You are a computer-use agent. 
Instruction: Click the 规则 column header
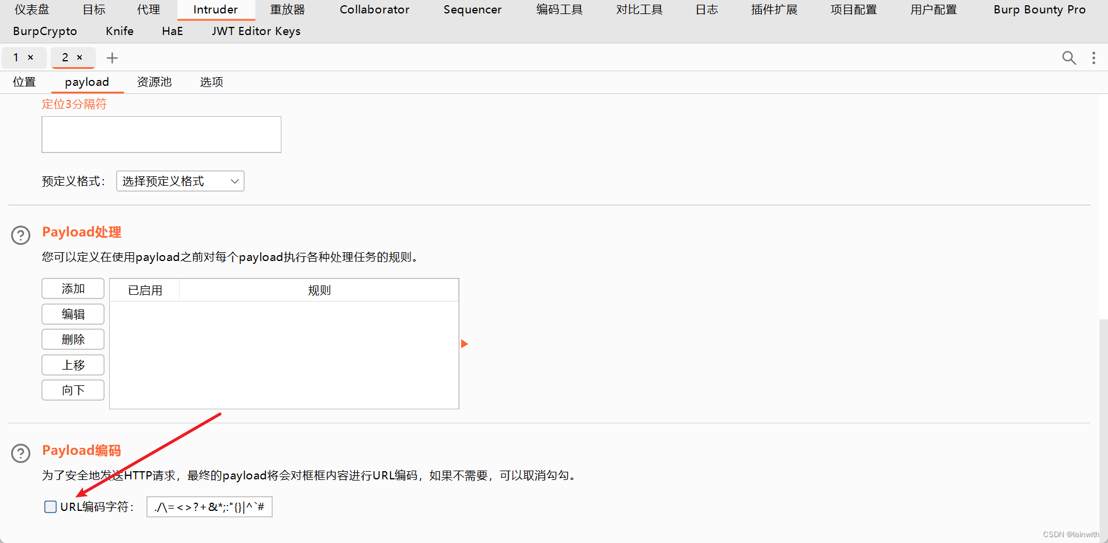[x=319, y=290]
